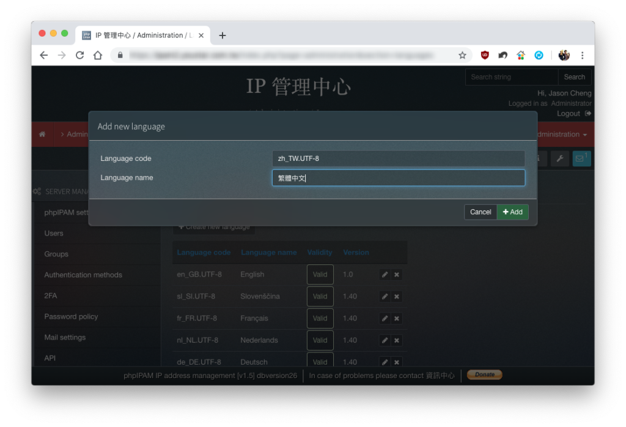Viewport: 626px width, 427px height.
Task: Cancel the Add new language dialog
Action: click(x=481, y=212)
